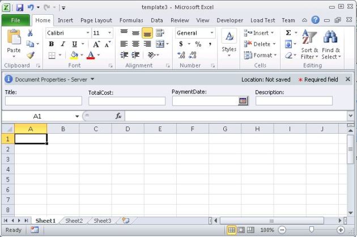The height and width of the screenshot is (237, 357).
Task: Open the General number format dropdown
Action: point(212,33)
